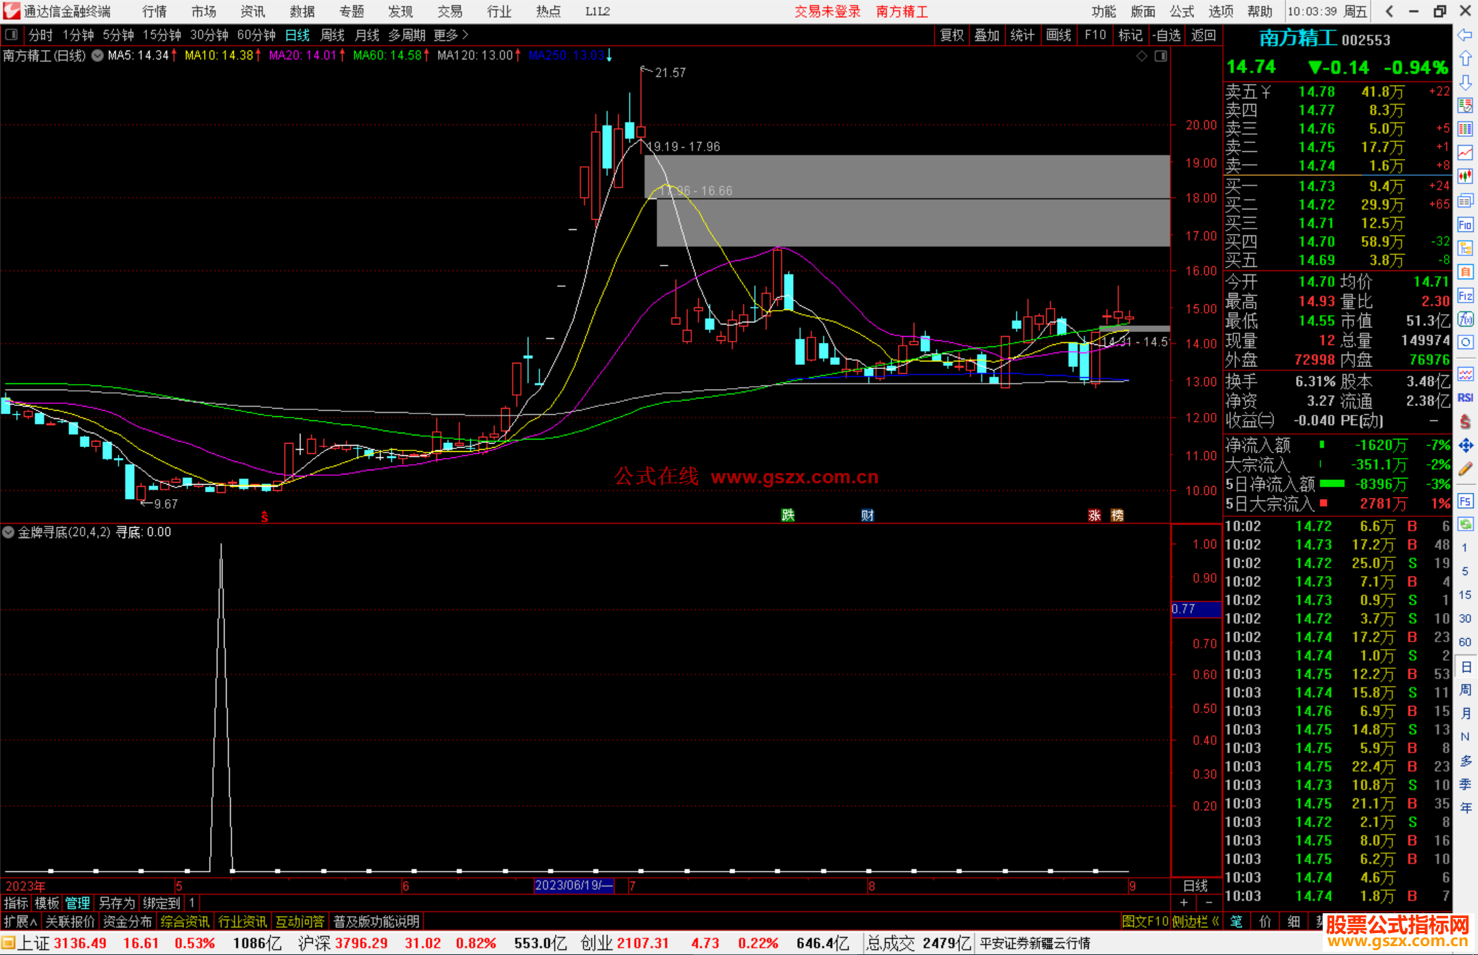This screenshot has height=955, width=1478.
Task: Click the back arrow sidebar icon
Action: [x=1465, y=35]
